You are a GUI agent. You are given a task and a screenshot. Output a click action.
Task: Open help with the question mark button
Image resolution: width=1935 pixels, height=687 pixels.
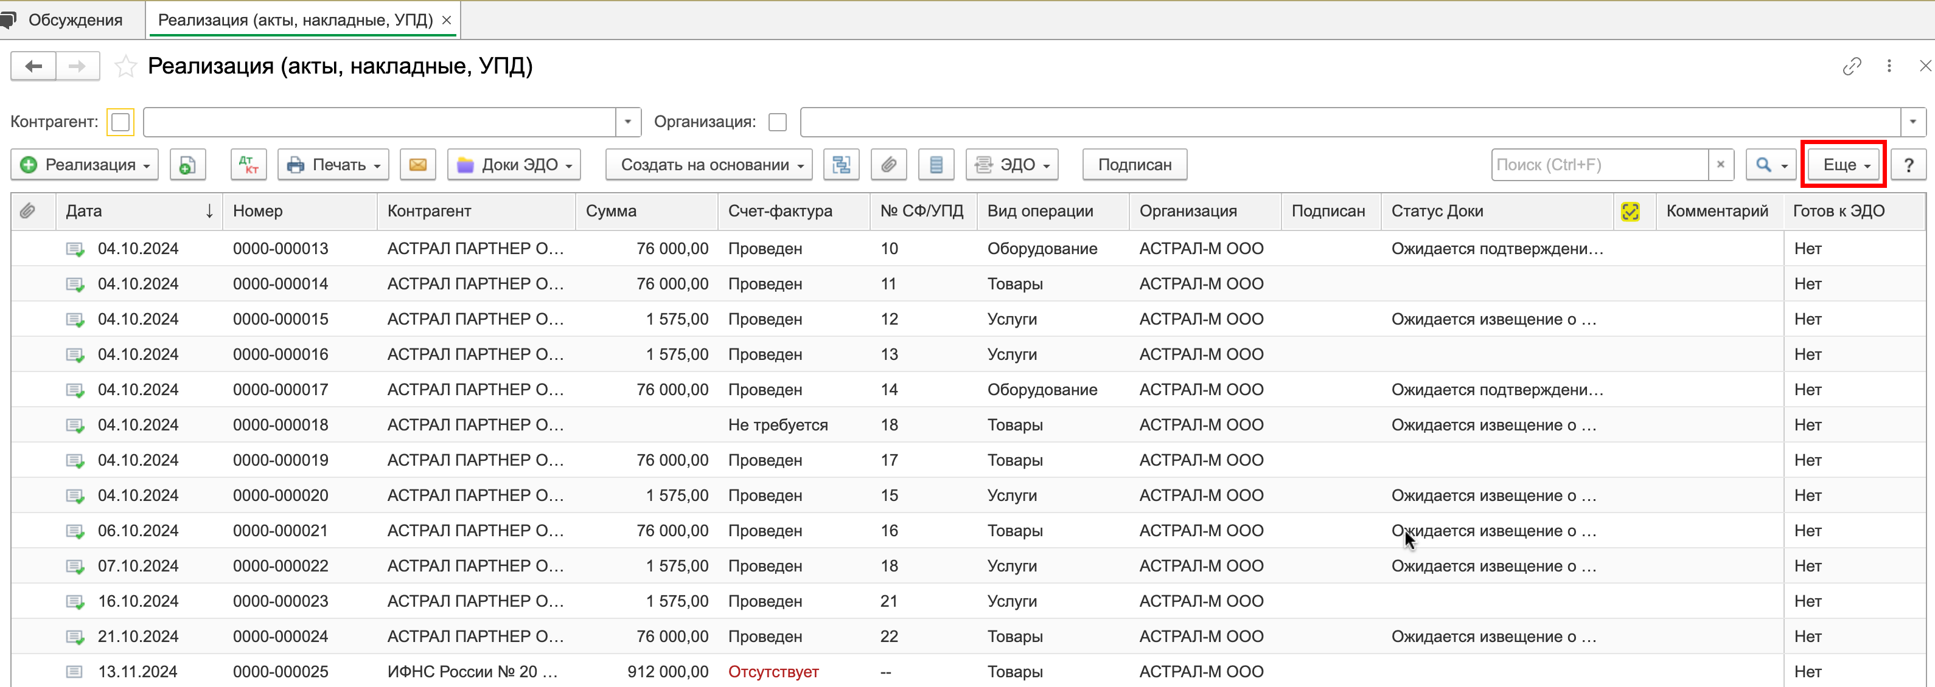pyautogui.click(x=1908, y=164)
